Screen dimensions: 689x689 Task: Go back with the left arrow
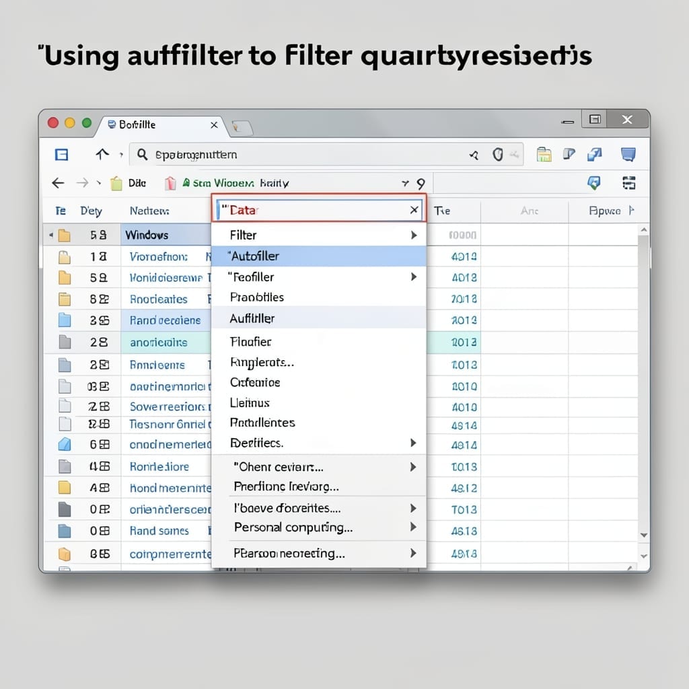pos(58,183)
